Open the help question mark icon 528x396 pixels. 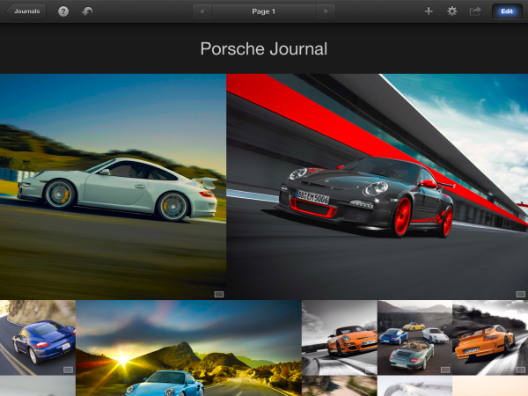(63, 11)
